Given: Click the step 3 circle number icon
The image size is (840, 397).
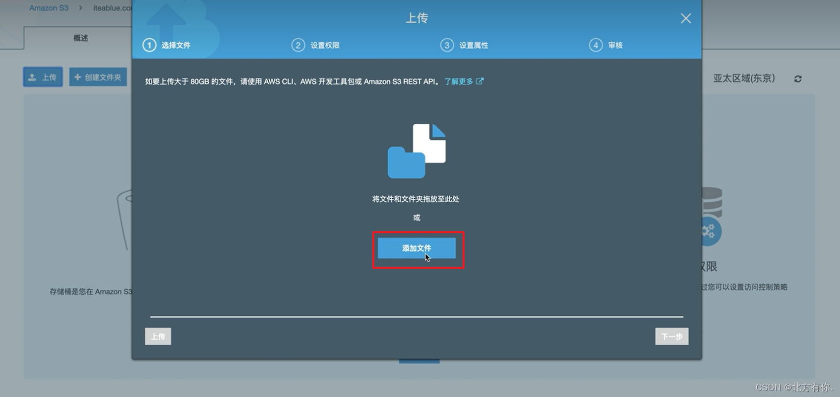Looking at the screenshot, I should click(447, 45).
